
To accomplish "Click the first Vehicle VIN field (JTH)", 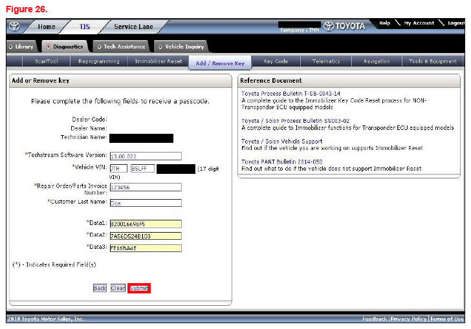I will click(118, 169).
